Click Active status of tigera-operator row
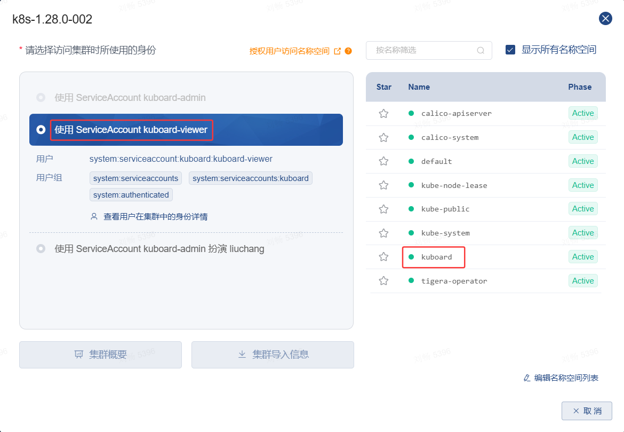The height and width of the screenshot is (432, 624). (582, 280)
